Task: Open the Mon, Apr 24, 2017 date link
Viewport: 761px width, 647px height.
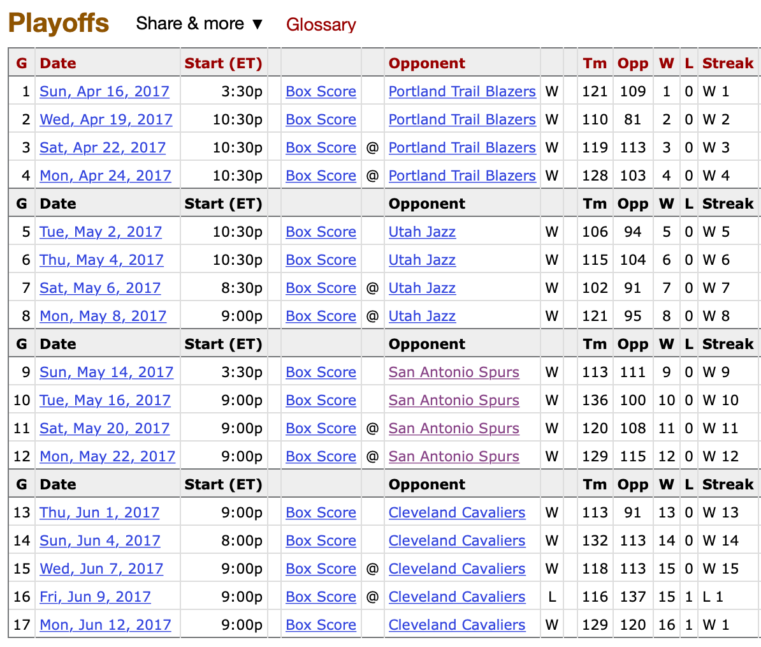Action: point(105,176)
